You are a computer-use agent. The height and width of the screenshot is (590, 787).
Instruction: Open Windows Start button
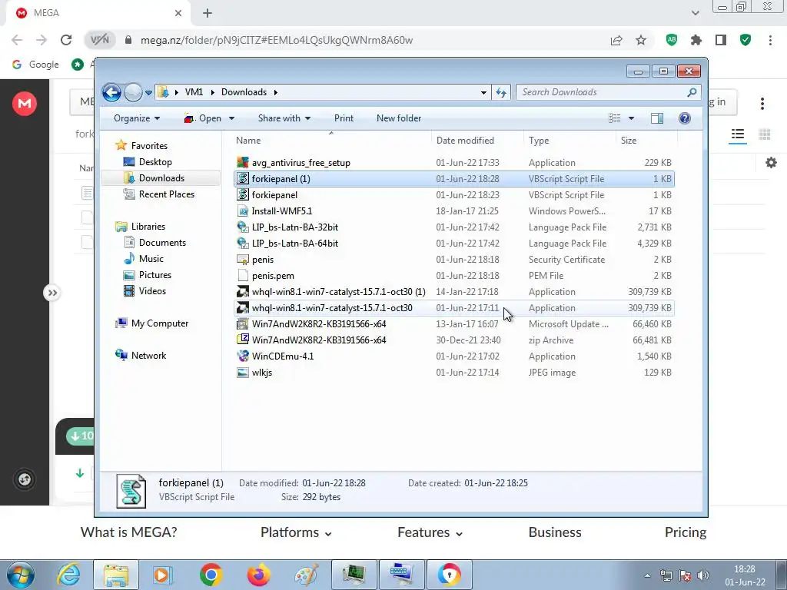(21, 575)
